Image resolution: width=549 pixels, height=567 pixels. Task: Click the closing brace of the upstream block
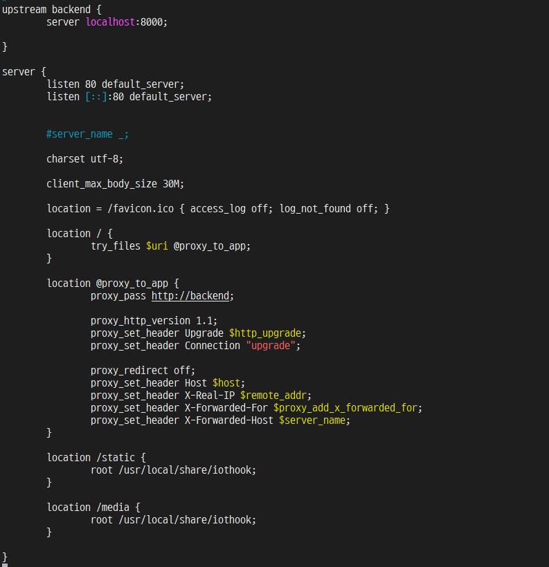[x=5, y=47]
